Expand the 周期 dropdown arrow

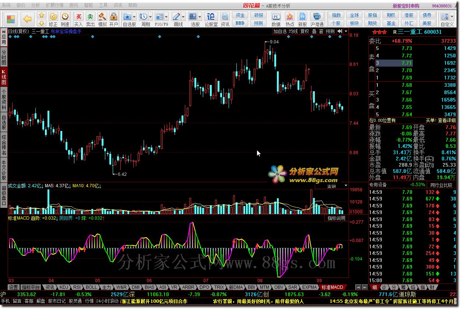(x=150, y=17)
